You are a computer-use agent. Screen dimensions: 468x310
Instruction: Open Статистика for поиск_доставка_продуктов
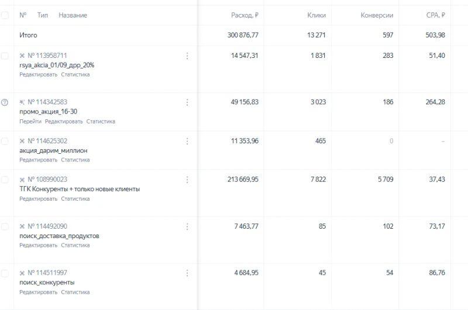coord(75,245)
